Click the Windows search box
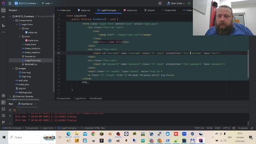The image size is (256, 144). 32,137
